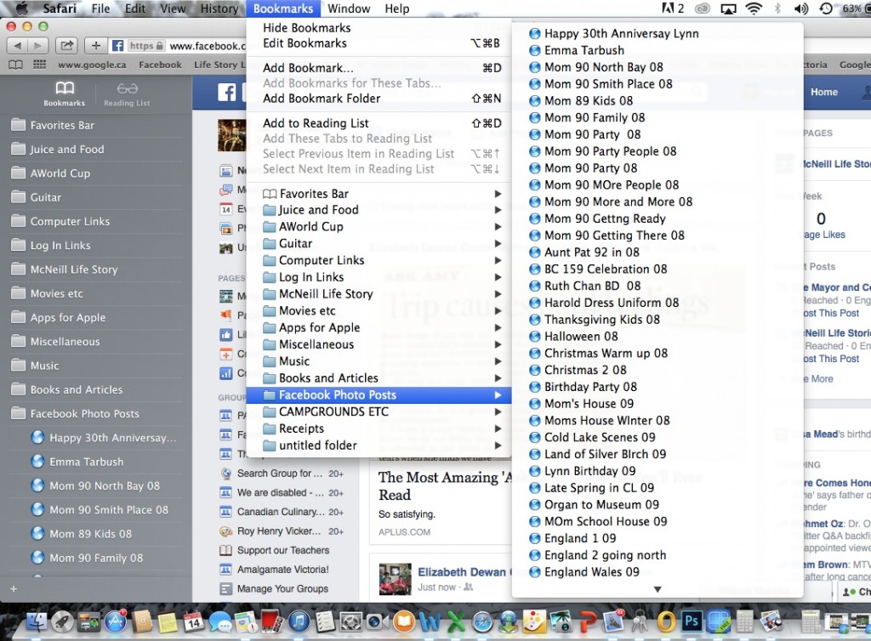The width and height of the screenshot is (871, 641).
Task: Expand Juice and Food submenu in menu
Action: [x=379, y=210]
